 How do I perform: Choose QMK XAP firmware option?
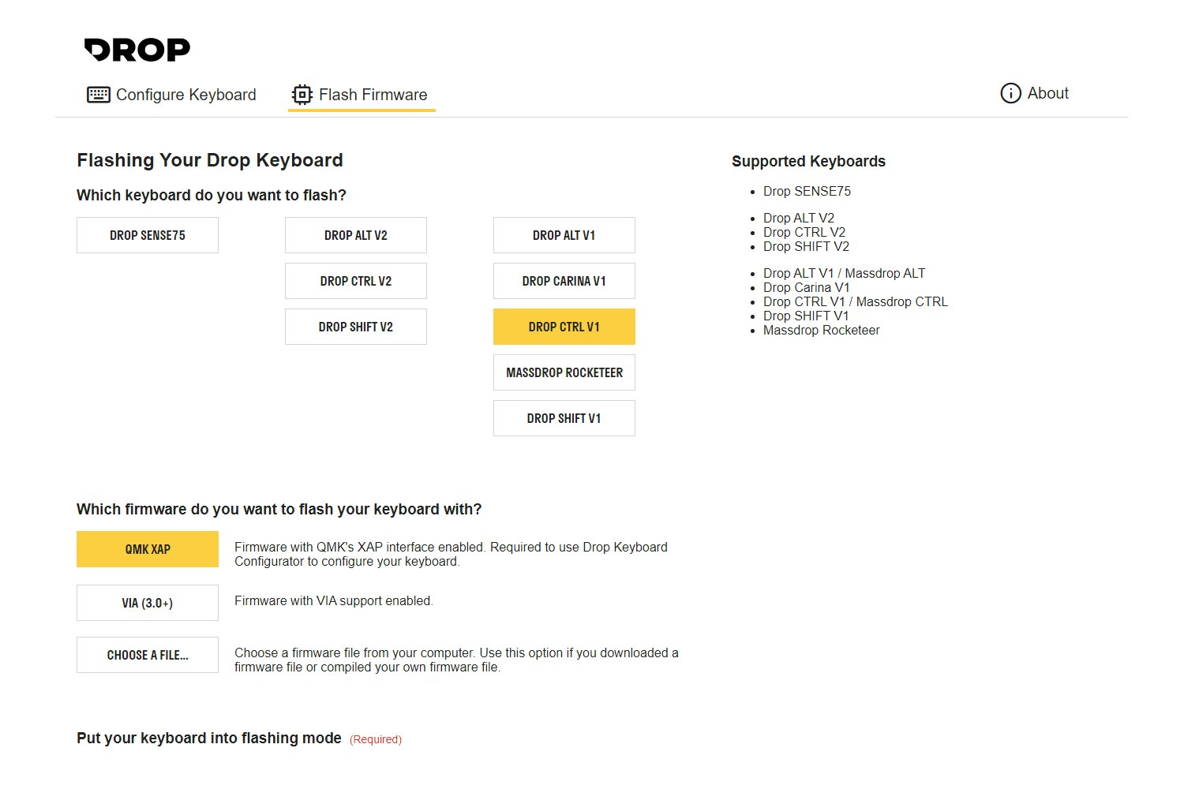147,548
